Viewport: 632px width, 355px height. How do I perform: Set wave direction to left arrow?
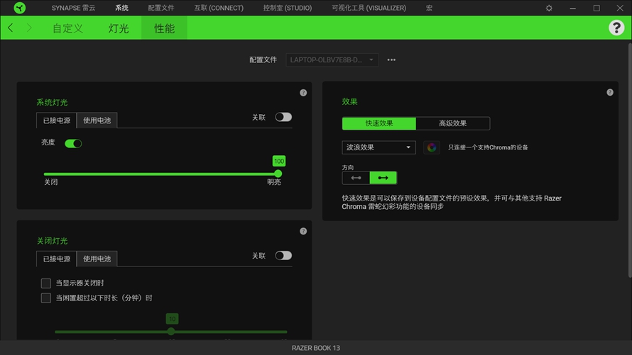(x=356, y=178)
